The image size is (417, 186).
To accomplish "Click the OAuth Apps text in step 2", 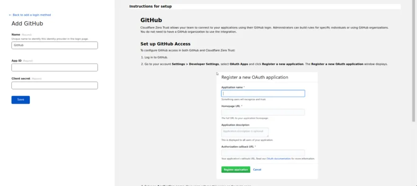I will 239,64.
